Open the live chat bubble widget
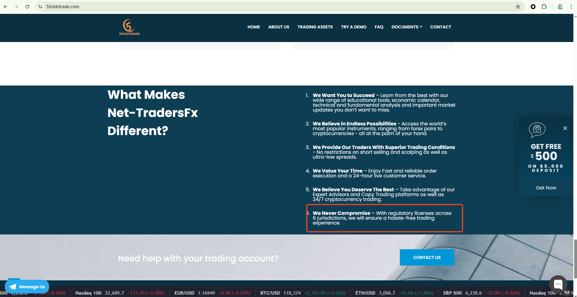Image resolution: width=577 pixels, height=297 pixels. (558, 284)
